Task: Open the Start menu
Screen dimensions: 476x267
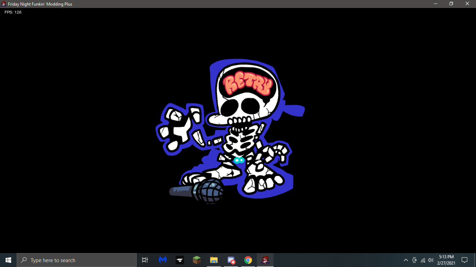Action: (x=8, y=260)
